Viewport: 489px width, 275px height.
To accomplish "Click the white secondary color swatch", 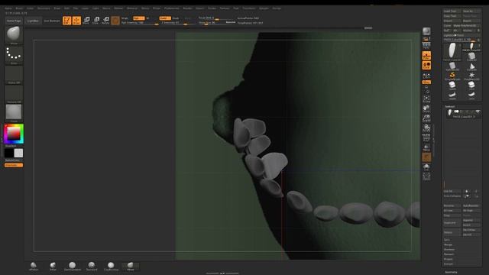I will click(18, 153).
